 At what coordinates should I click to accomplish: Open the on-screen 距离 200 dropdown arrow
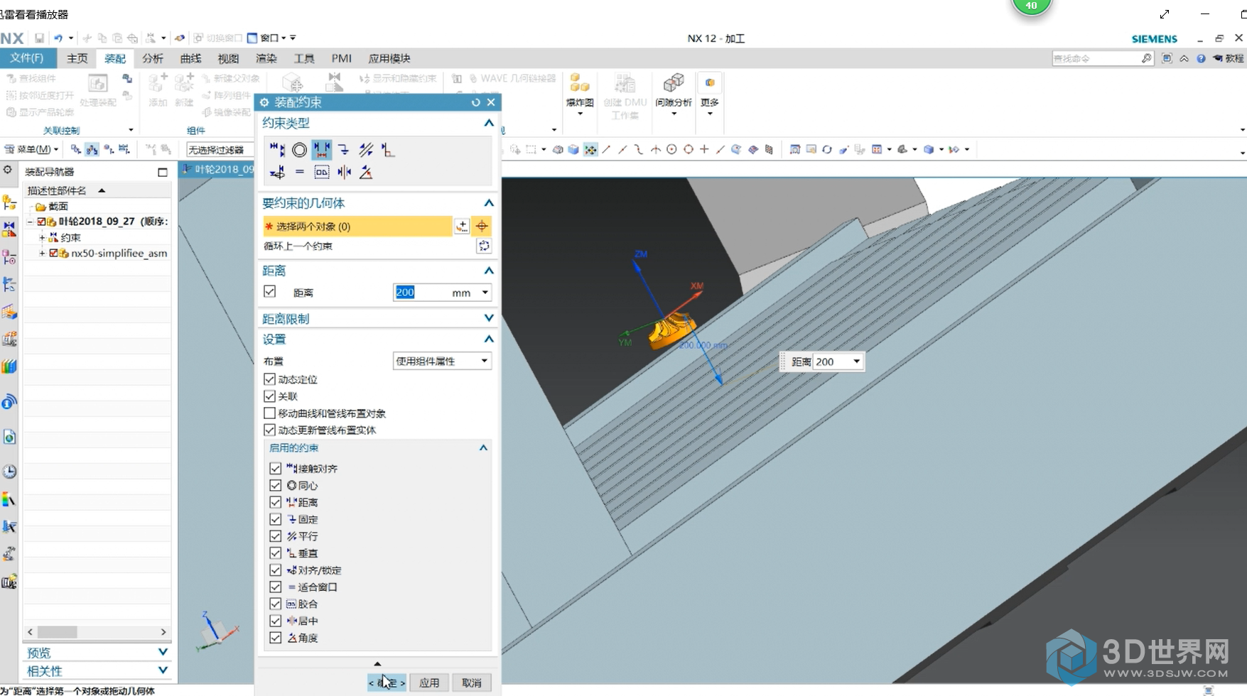(x=856, y=361)
